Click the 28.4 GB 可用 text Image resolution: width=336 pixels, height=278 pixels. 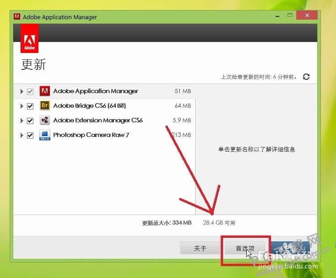[x=219, y=223]
